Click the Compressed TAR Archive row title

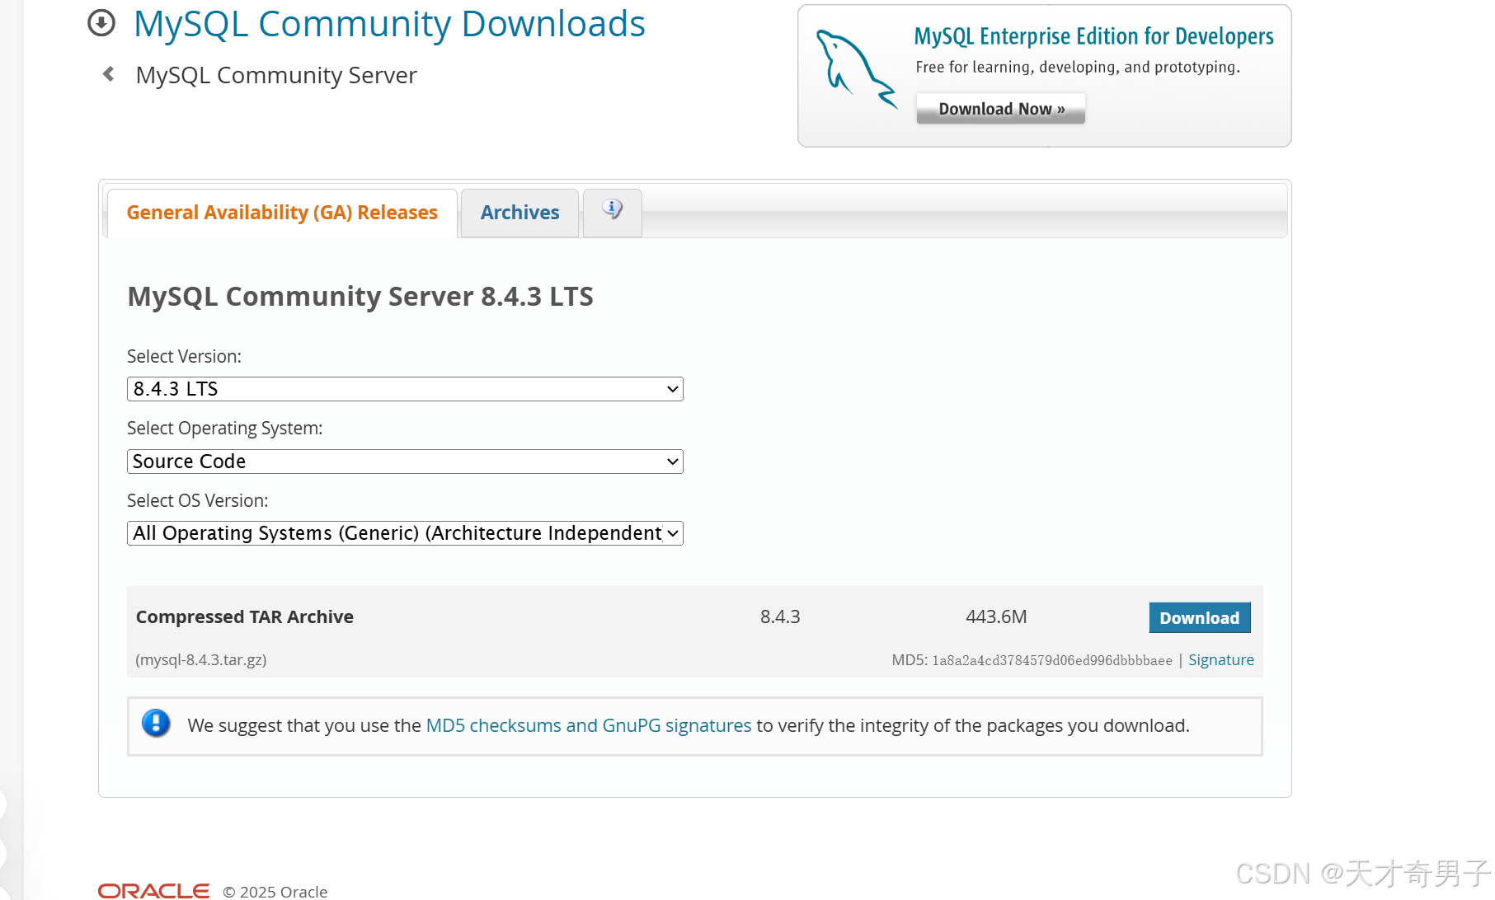(245, 616)
